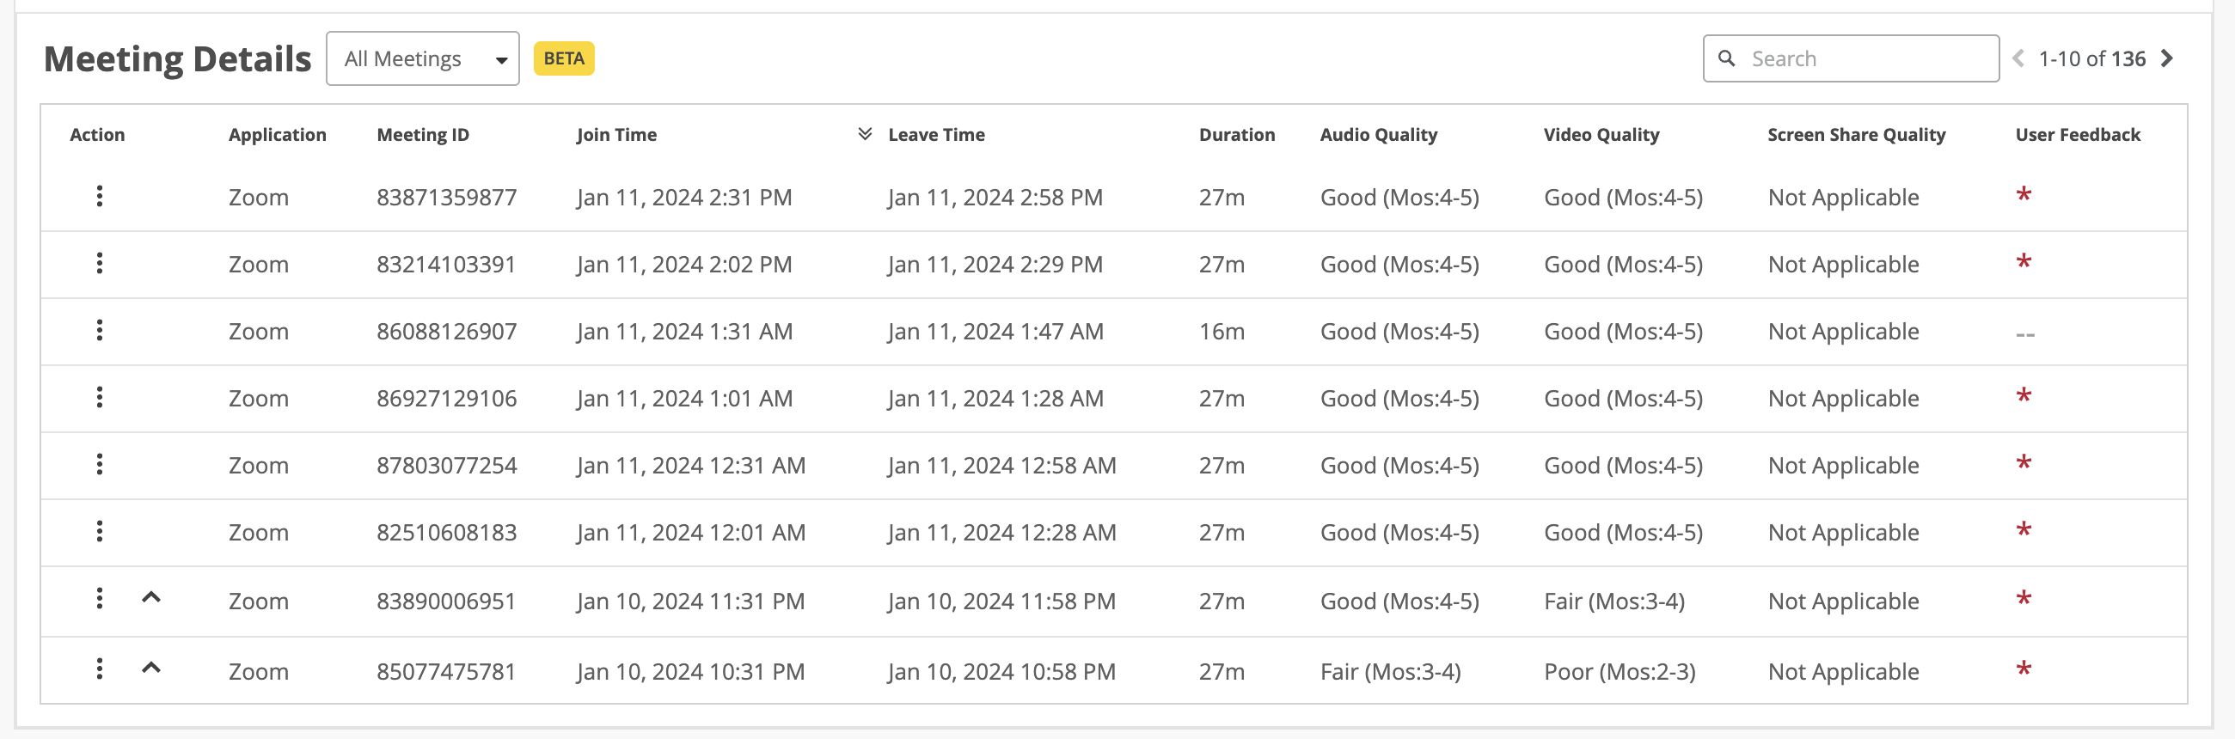Open action menu for meeting 86088126907
The image size is (2235, 739).
pos(100,331)
